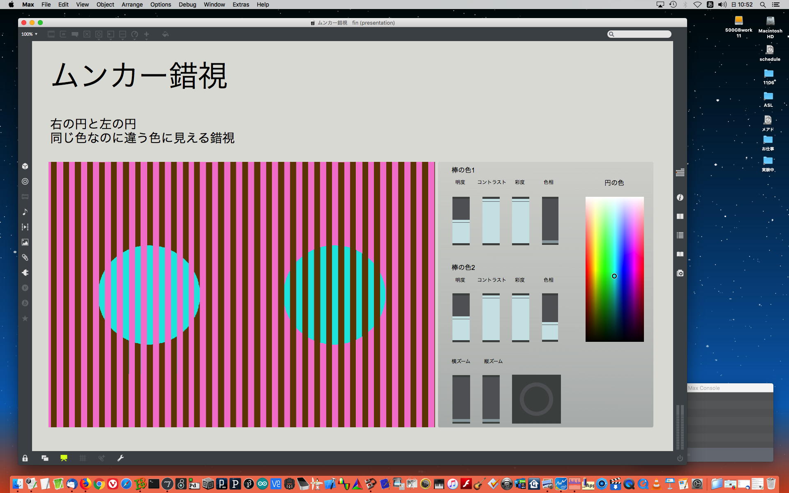Click paperclip icon in left sidebar
Screen dimensions: 789x493
[25, 258]
